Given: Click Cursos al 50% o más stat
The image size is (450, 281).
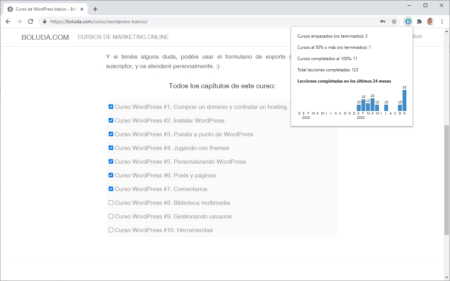Looking at the screenshot, I should [x=334, y=47].
